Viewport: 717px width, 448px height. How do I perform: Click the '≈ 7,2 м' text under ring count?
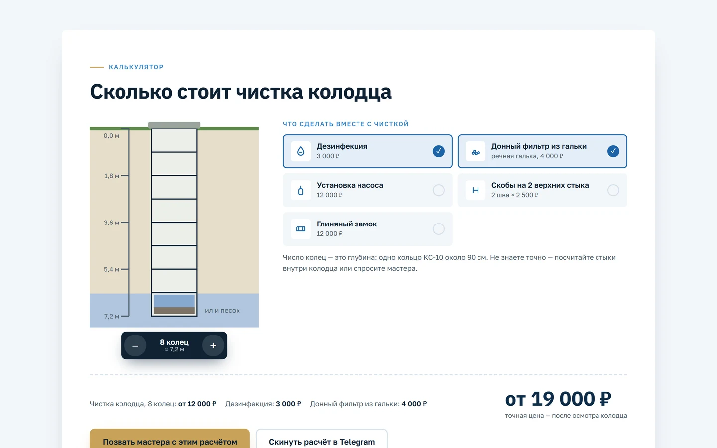click(x=174, y=350)
